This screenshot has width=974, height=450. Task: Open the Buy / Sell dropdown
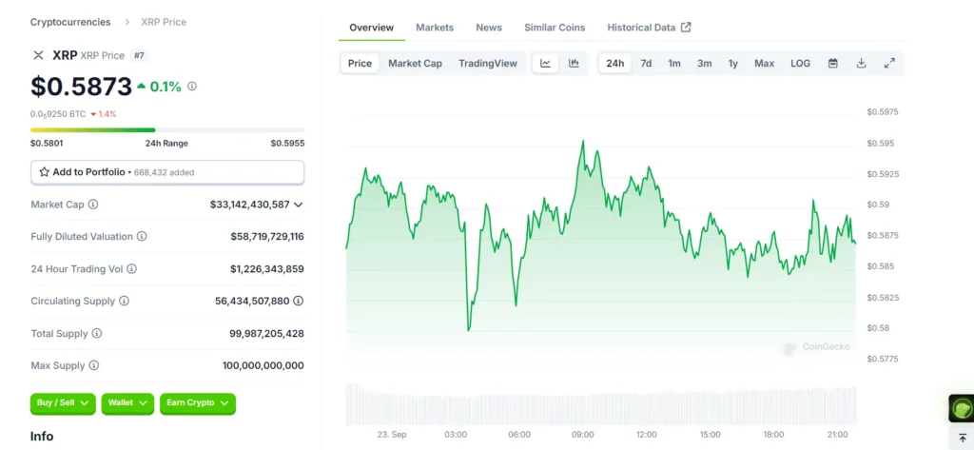[x=63, y=403]
